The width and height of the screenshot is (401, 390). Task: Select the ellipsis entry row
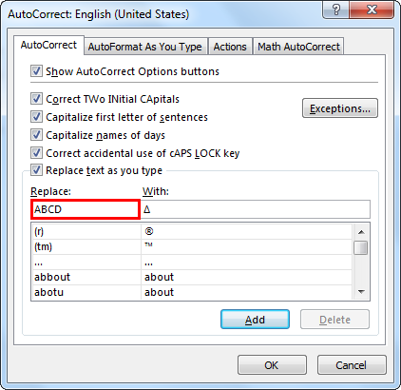tap(192, 262)
